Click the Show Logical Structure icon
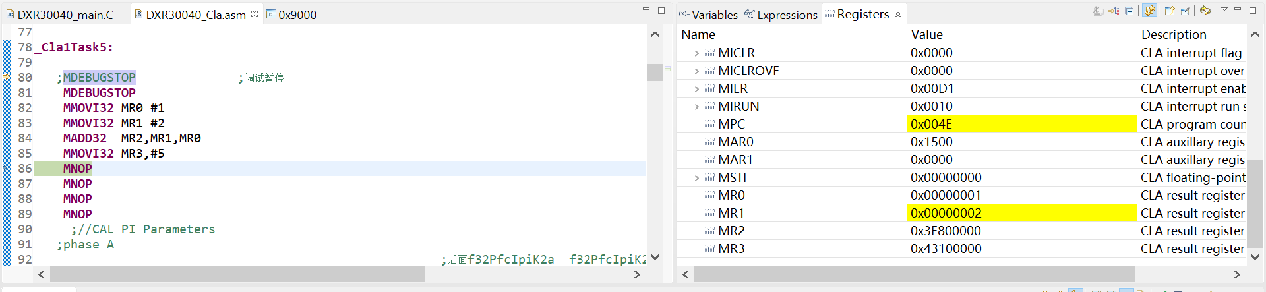This screenshot has height=292, width=1266. [x=1114, y=11]
